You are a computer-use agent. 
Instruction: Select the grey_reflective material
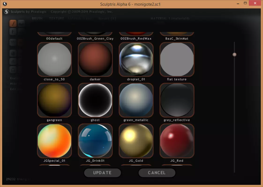tap(177, 100)
